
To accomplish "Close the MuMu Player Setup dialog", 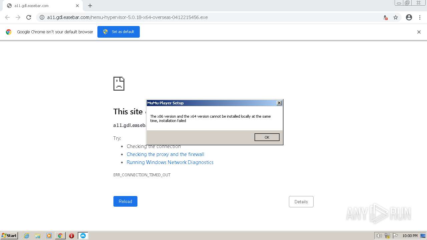I will click(279, 103).
